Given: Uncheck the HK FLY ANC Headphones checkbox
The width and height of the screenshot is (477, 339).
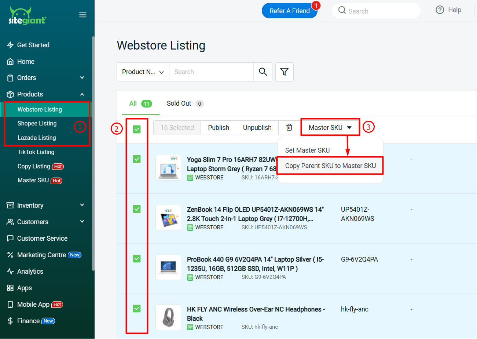Looking at the screenshot, I should 137,309.
